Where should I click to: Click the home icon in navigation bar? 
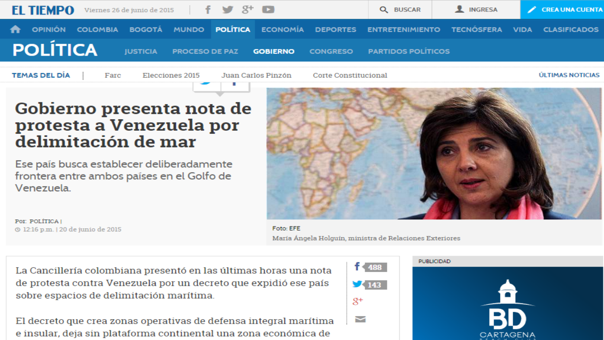15,30
